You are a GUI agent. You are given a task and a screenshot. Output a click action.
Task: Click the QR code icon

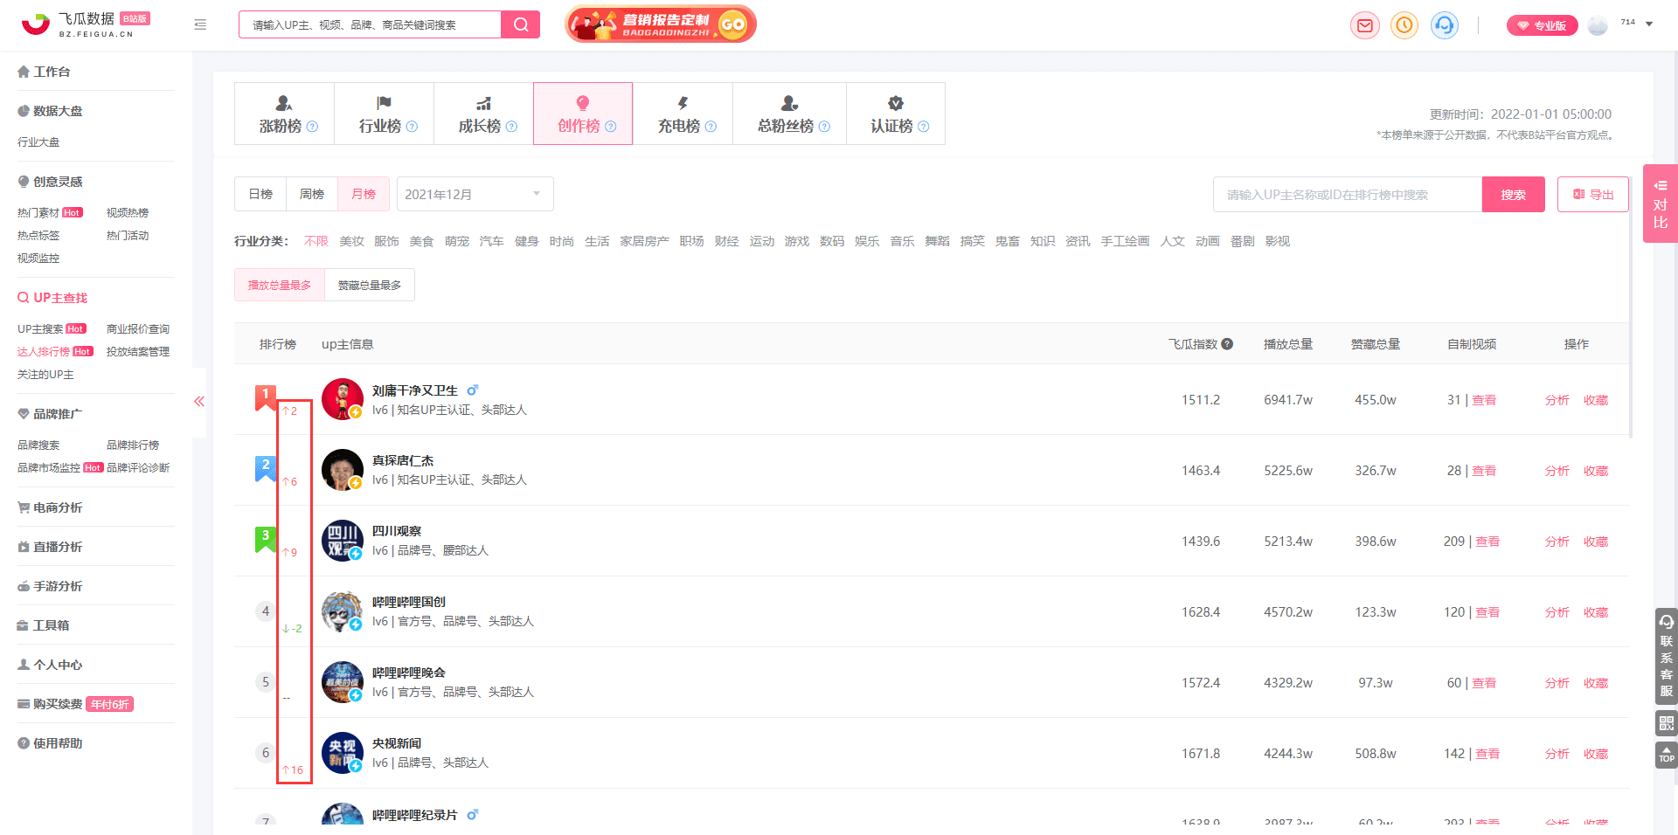[1667, 723]
